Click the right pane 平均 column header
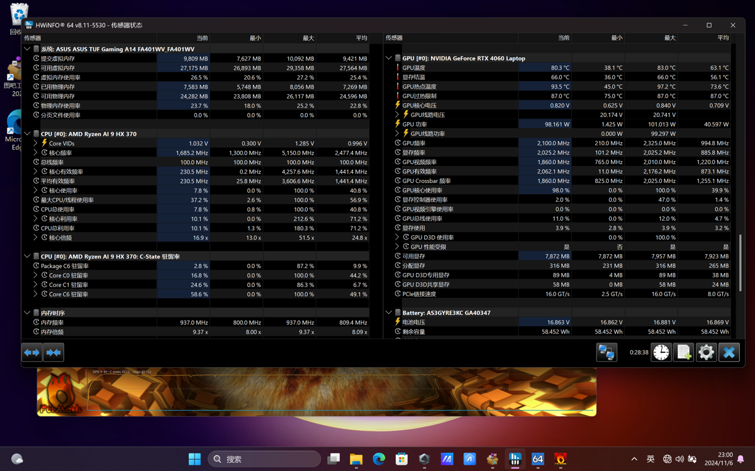 pos(704,38)
